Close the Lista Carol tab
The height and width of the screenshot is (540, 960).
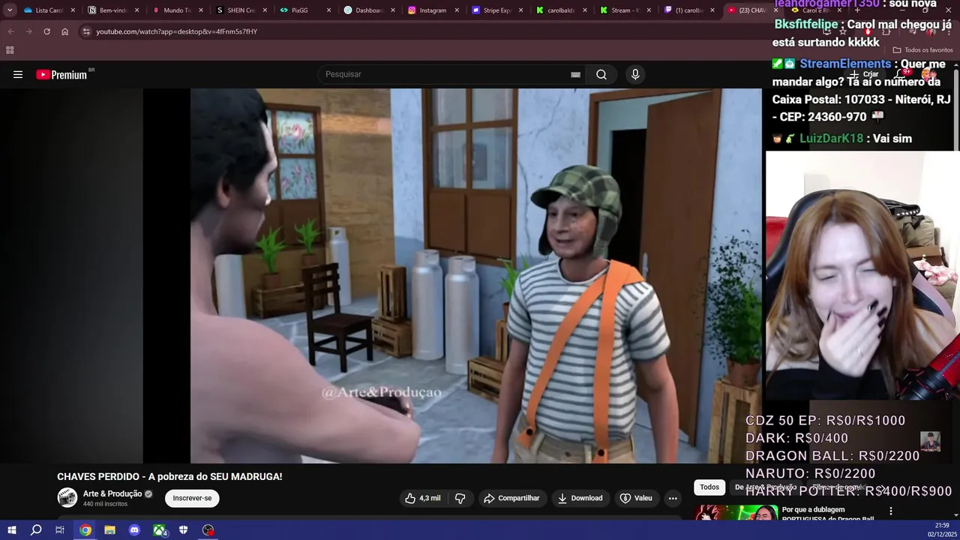[73, 10]
